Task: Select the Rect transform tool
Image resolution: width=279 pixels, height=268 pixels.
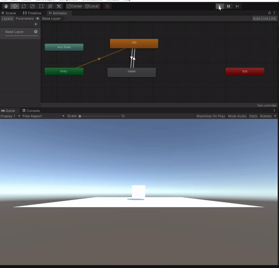Action: (x=41, y=7)
